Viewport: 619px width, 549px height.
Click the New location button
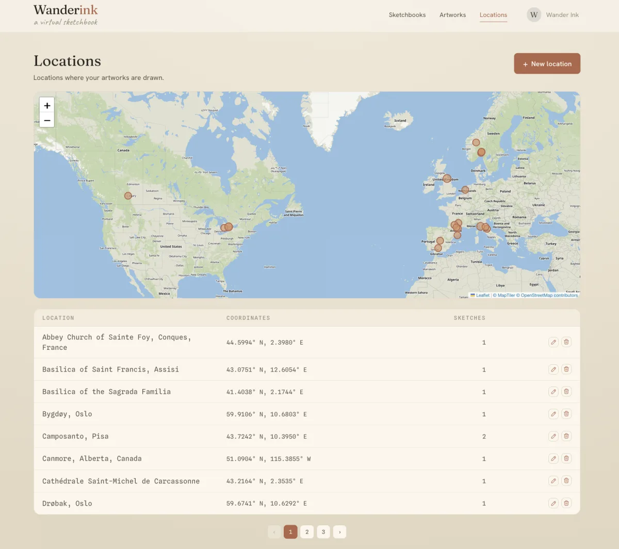tap(547, 63)
